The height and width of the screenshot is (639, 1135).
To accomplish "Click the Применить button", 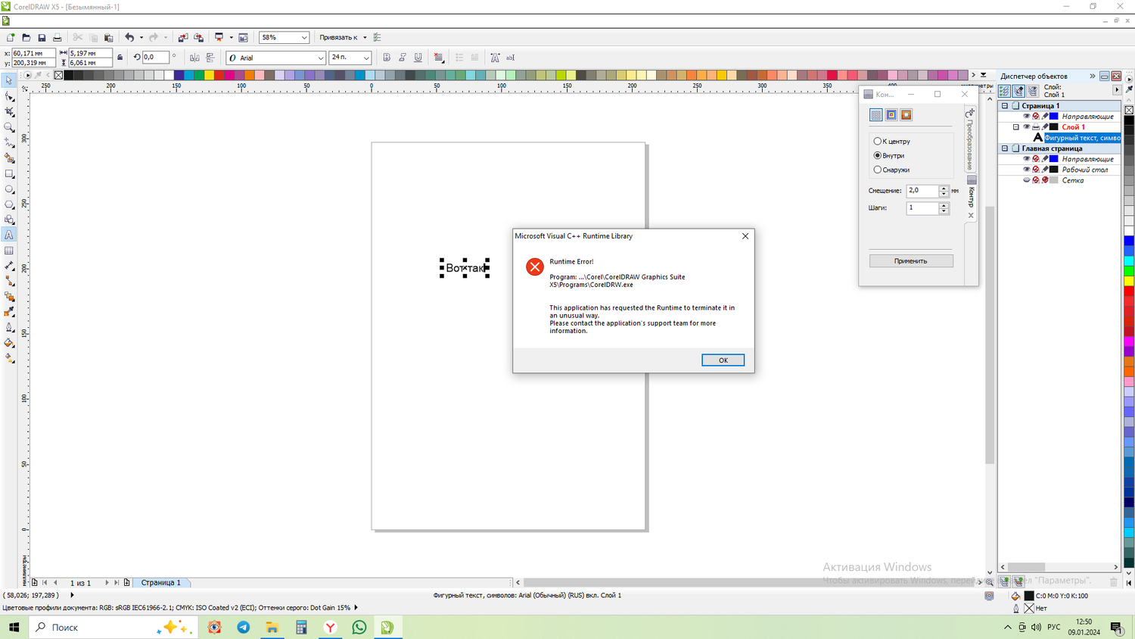I will pos(911,261).
